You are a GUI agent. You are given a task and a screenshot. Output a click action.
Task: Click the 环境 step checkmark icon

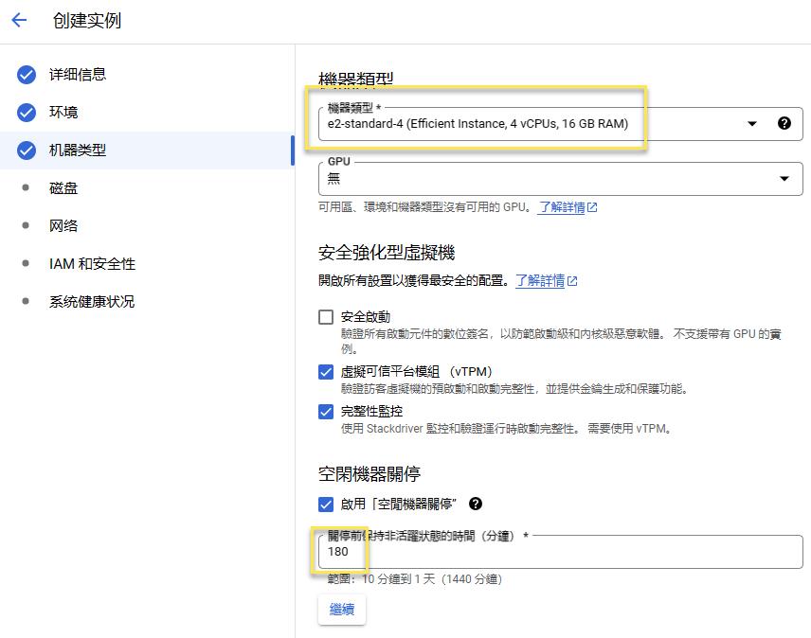27,113
